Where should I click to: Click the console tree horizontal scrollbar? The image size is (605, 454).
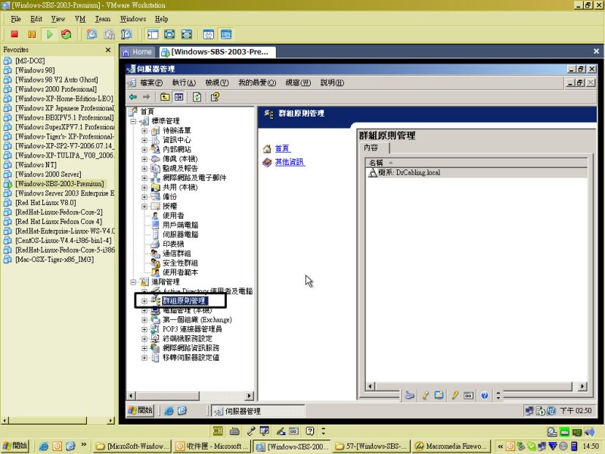coord(191,396)
